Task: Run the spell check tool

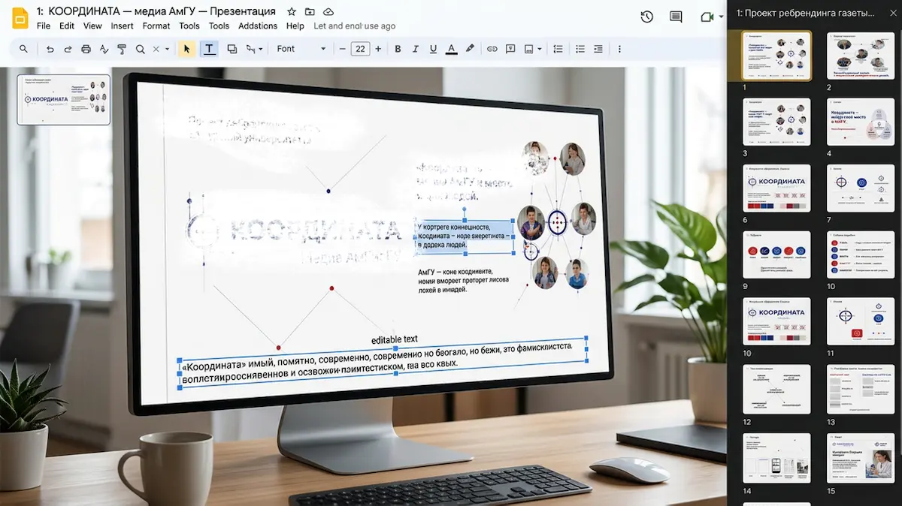Action: pos(104,49)
